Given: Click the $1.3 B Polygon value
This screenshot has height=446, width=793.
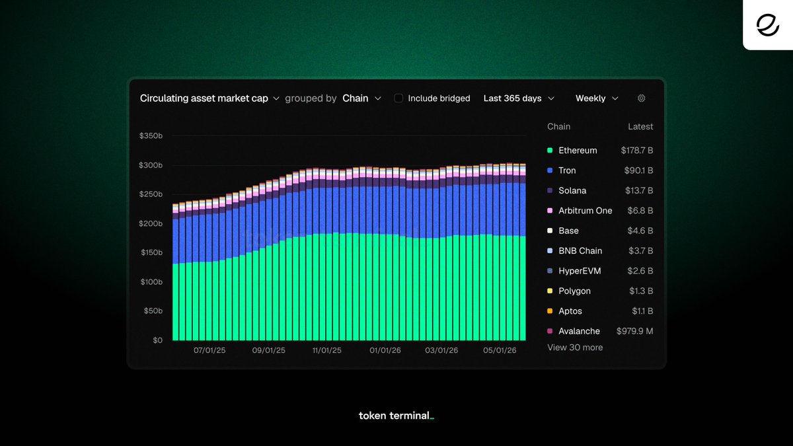Looking at the screenshot, I should pos(642,291).
